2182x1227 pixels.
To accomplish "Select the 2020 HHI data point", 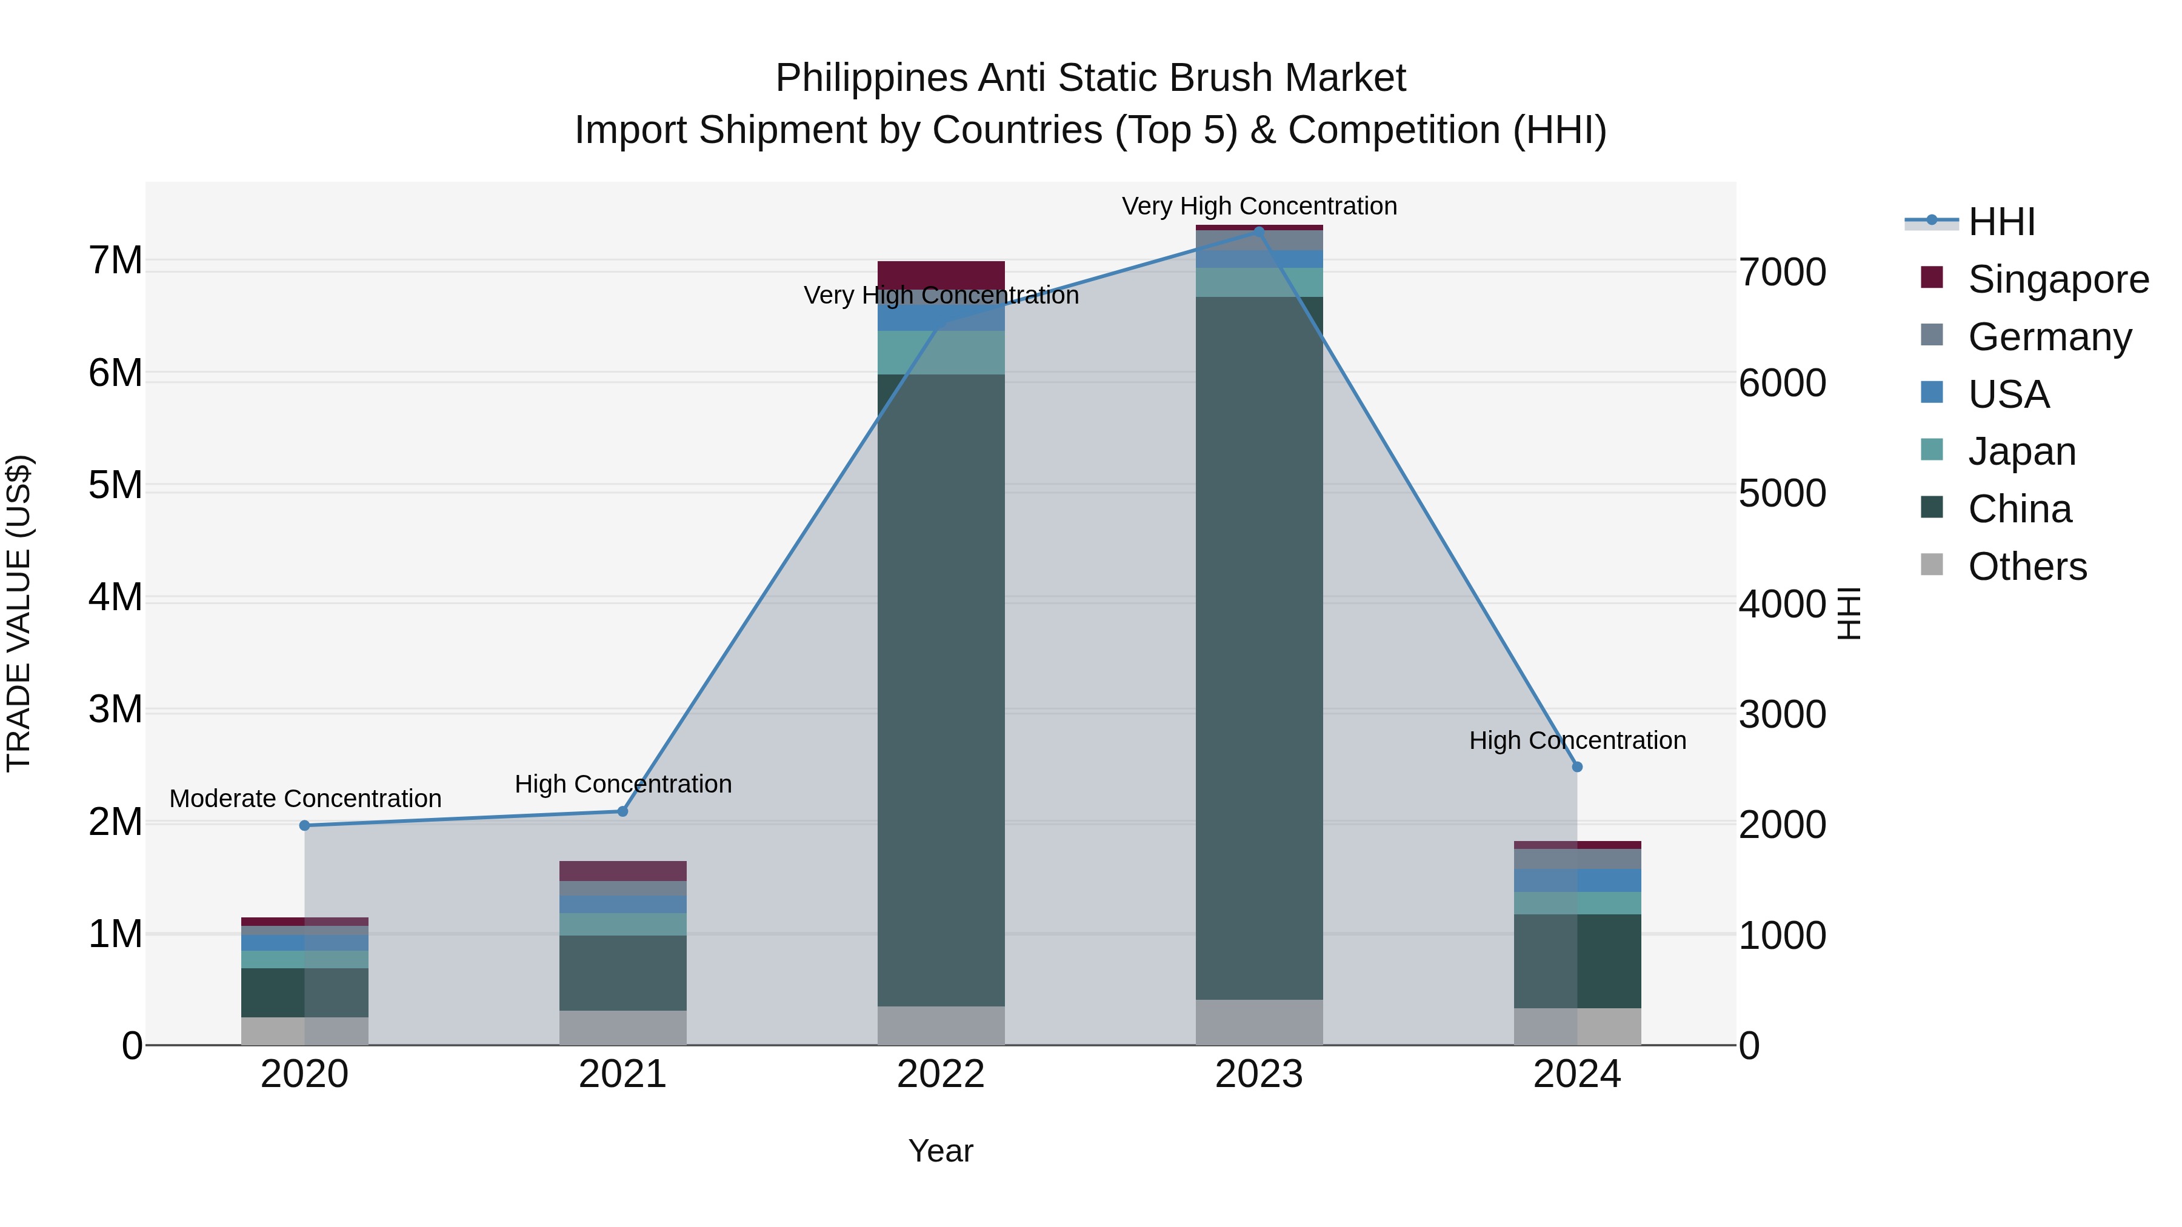I will 305,826.
